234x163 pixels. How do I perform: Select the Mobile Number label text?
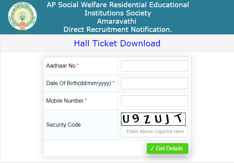(65, 101)
